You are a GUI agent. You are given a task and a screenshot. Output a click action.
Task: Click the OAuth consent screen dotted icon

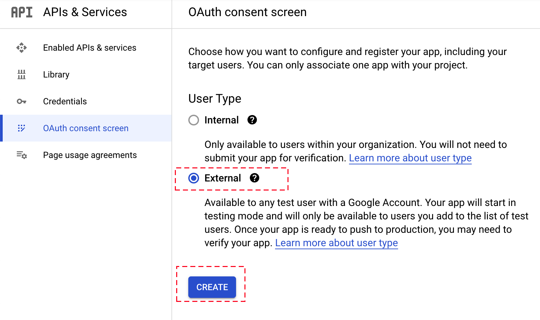pyautogui.click(x=22, y=128)
